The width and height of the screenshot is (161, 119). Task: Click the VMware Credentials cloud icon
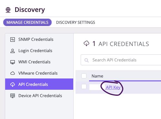[13, 73]
